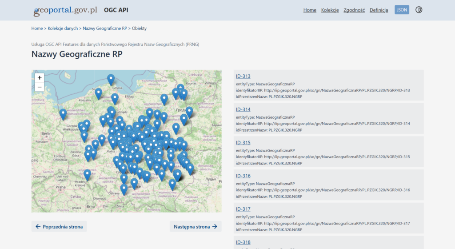Open Kolekcje danych breadcrumb

[x=63, y=28]
